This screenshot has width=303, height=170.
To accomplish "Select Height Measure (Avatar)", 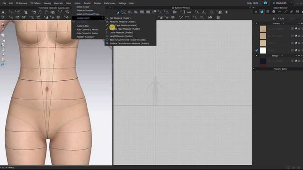I will pyautogui.click(x=121, y=36).
